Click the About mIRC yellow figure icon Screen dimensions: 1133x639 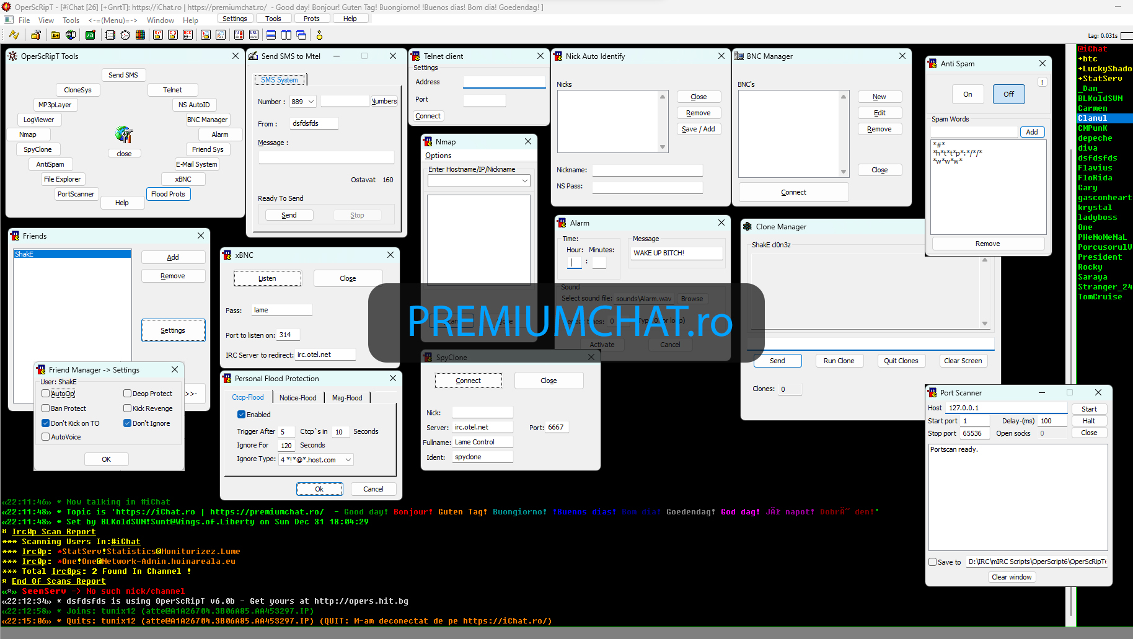click(x=320, y=35)
